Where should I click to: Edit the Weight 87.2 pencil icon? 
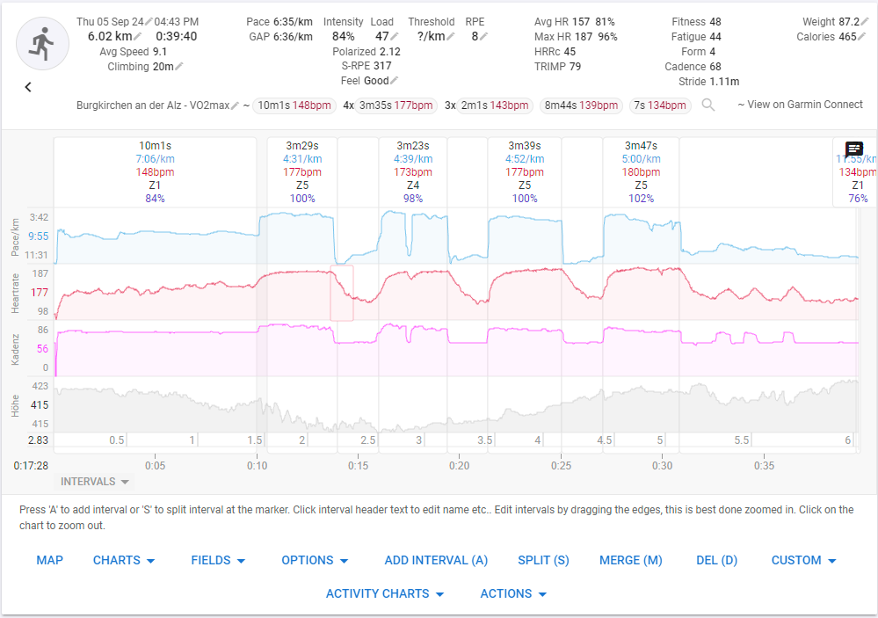click(865, 22)
